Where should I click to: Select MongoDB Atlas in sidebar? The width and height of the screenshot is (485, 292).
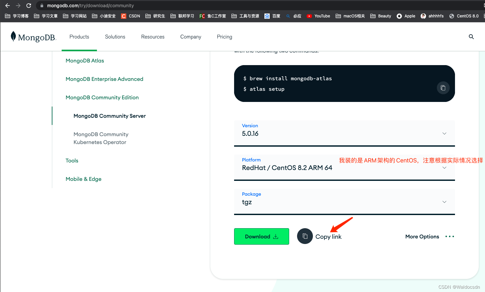coord(85,61)
